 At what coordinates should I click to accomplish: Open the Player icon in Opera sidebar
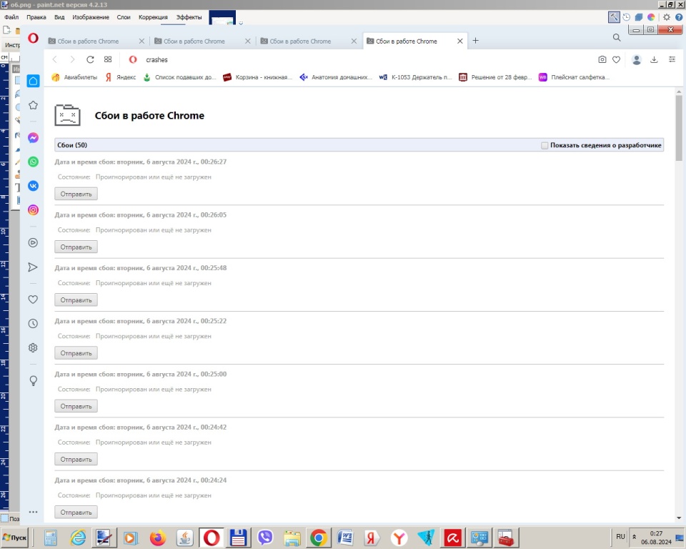34,242
